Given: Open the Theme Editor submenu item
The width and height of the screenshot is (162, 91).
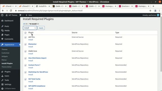Looking at the screenshot, I should (x=7, y=67).
